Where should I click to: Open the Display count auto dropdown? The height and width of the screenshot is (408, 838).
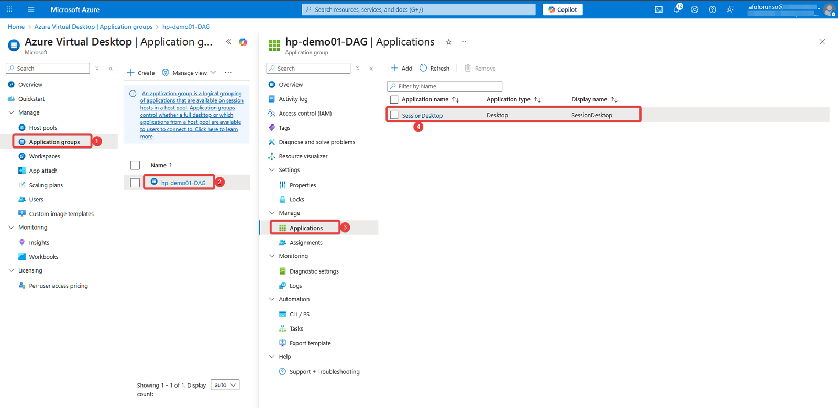pyautogui.click(x=225, y=385)
